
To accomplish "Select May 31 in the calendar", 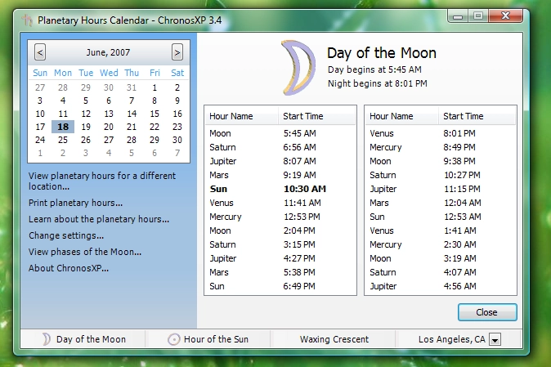I will click(132, 87).
